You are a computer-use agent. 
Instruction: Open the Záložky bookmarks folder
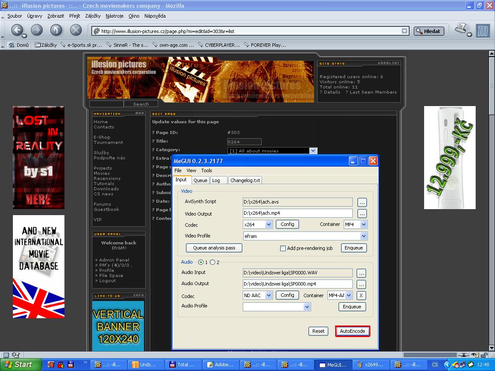pyautogui.click(x=46, y=45)
